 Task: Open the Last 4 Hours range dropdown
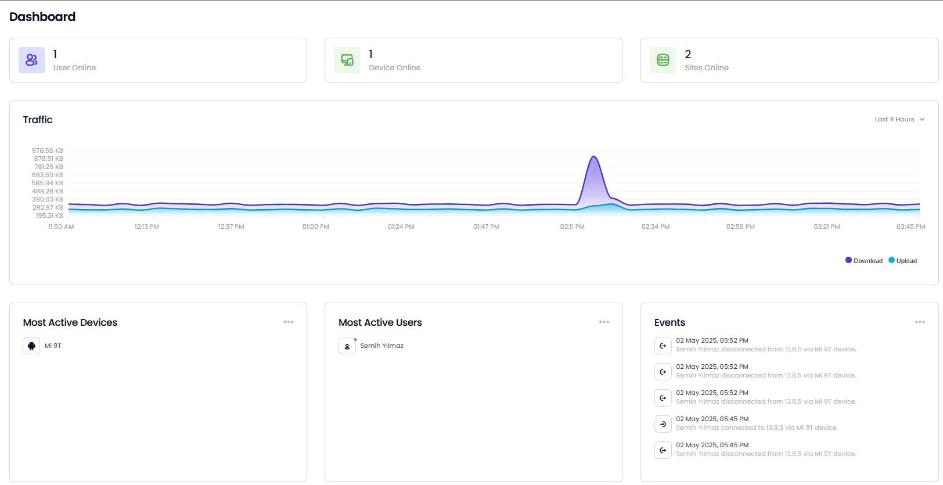click(x=899, y=119)
